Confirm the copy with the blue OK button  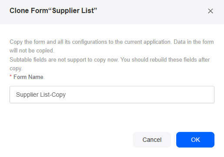click(195, 140)
